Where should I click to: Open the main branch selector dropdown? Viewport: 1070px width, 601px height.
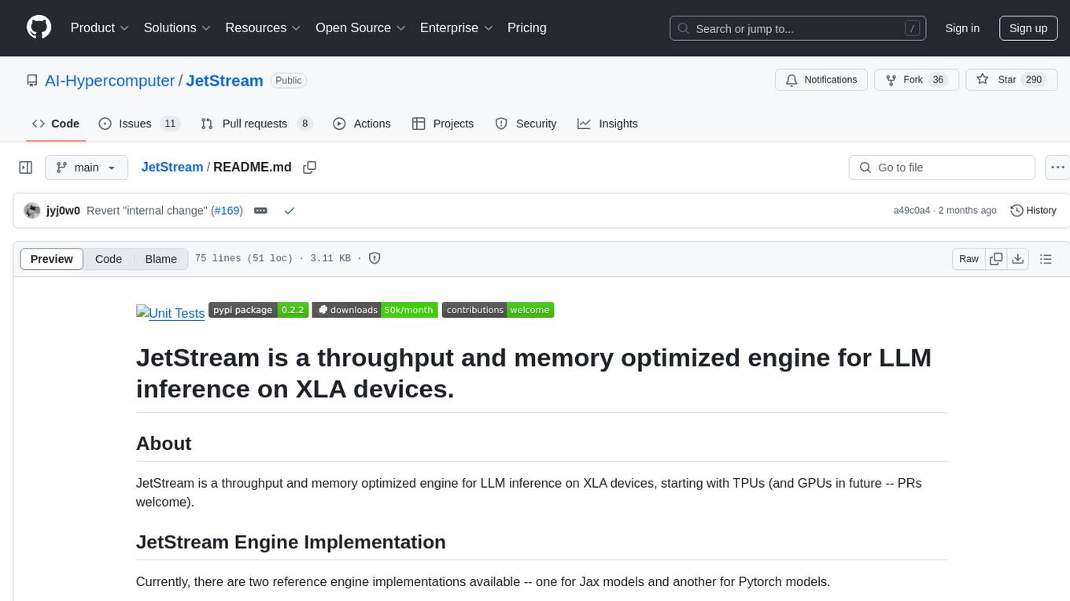point(86,168)
